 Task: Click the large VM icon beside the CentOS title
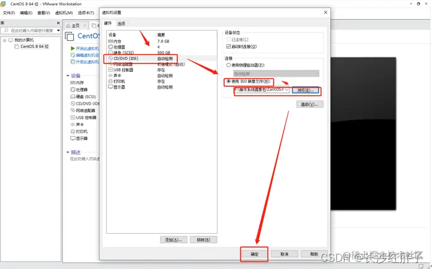(70, 36)
